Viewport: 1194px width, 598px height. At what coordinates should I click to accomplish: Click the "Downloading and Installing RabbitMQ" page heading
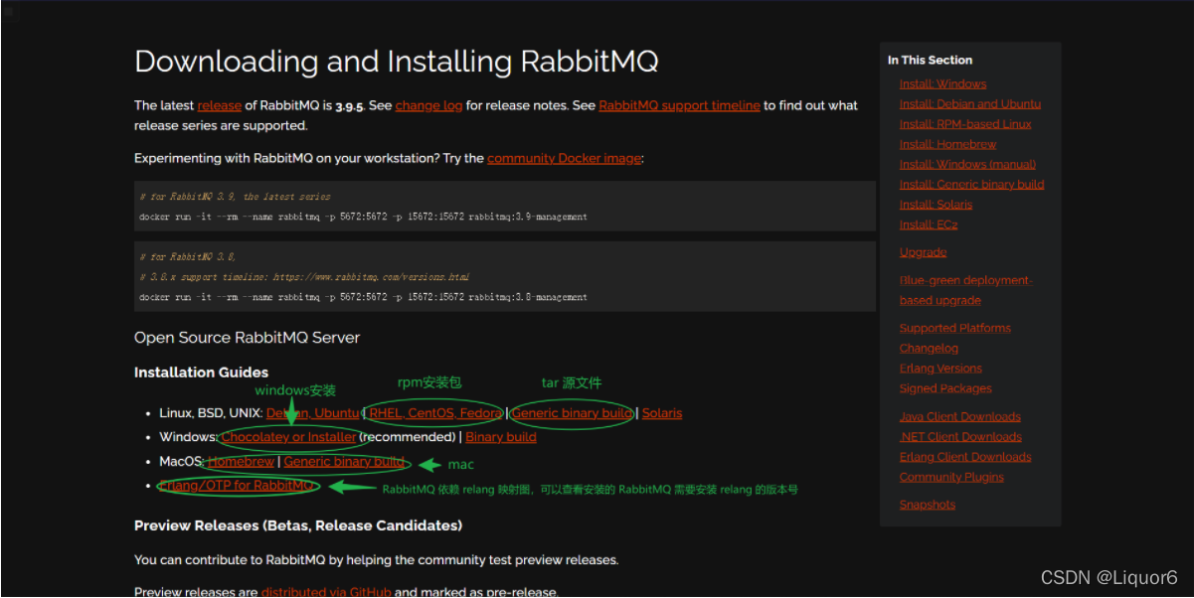pos(397,62)
